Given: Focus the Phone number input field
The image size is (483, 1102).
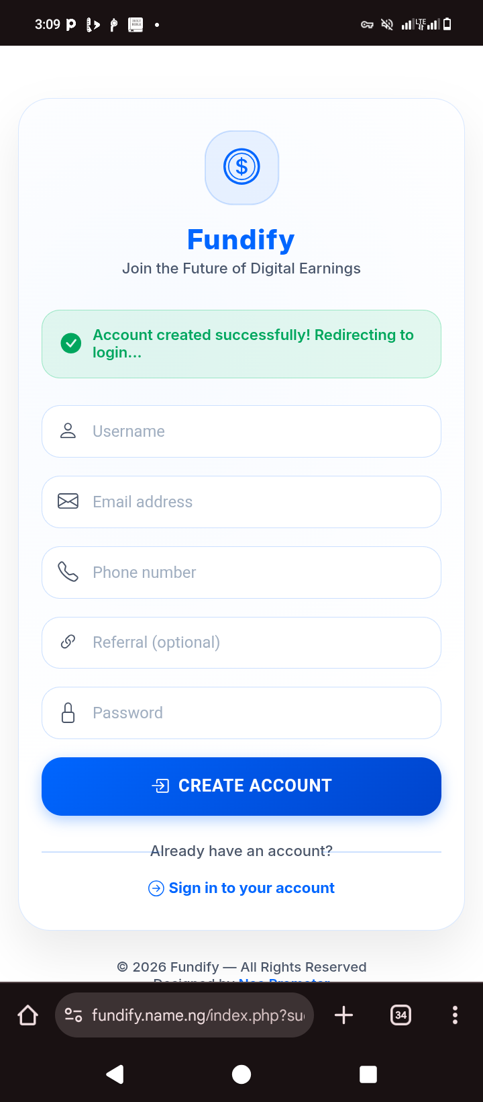Looking at the screenshot, I should coord(262,573).
